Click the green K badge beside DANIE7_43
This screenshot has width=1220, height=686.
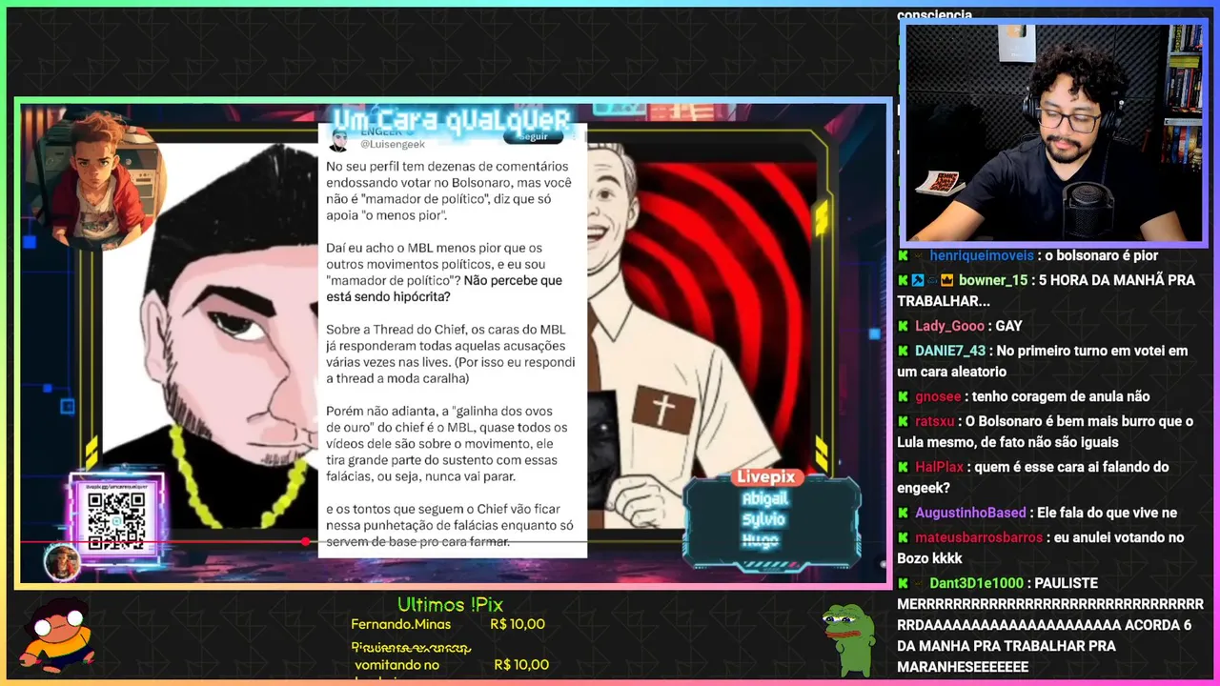tap(903, 351)
